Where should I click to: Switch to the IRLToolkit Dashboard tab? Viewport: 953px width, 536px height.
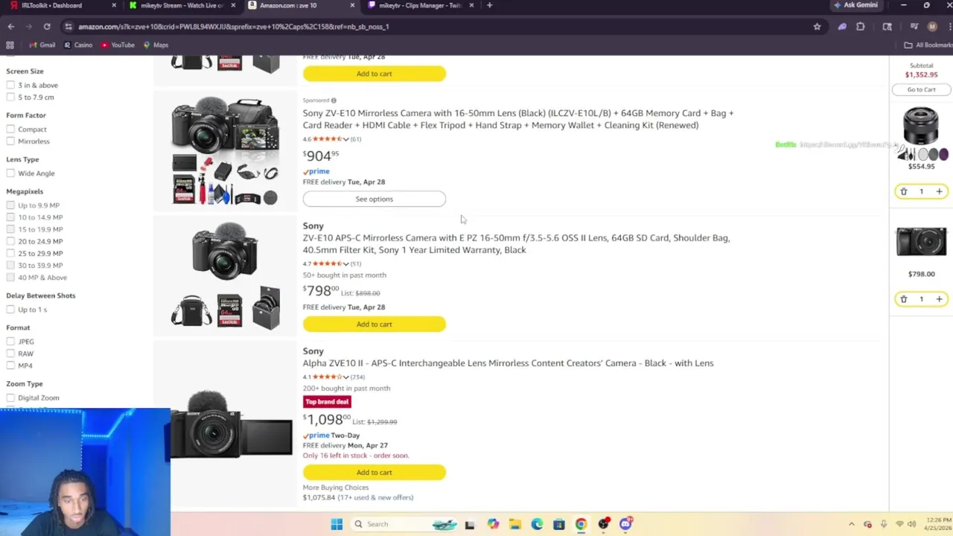coord(60,5)
